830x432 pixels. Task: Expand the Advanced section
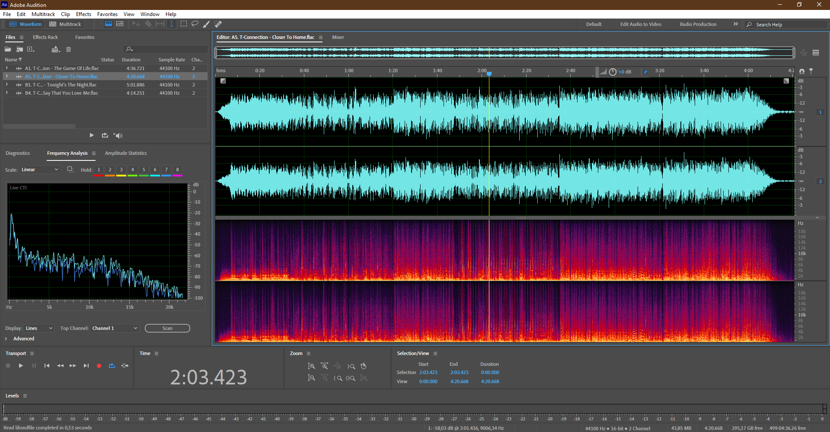[x=6, y=339]
